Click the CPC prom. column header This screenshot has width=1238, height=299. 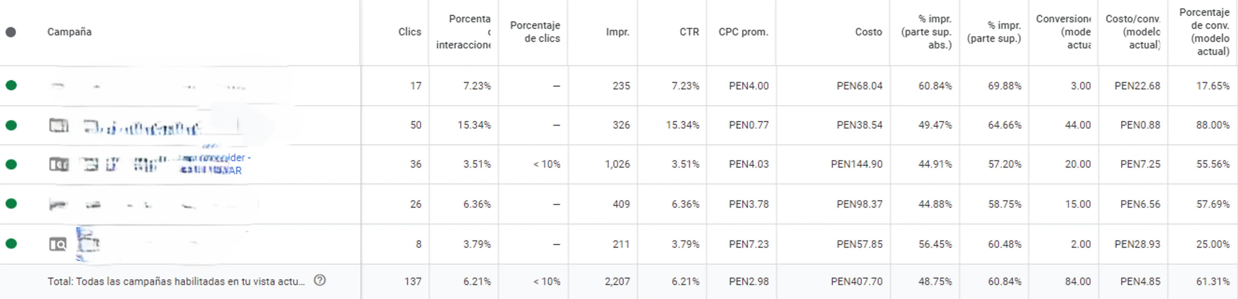pyautogui.click(x=742, y=32)
